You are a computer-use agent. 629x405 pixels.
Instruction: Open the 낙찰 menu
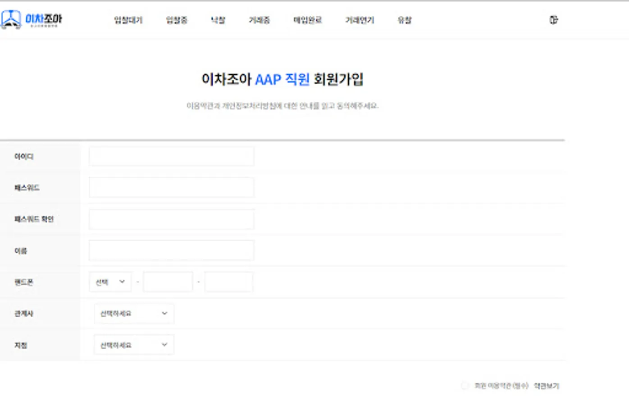tap(219, 20)
